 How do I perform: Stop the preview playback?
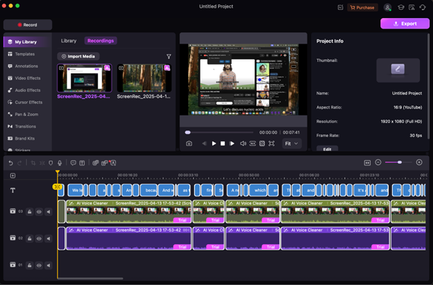tap(223, 143)
